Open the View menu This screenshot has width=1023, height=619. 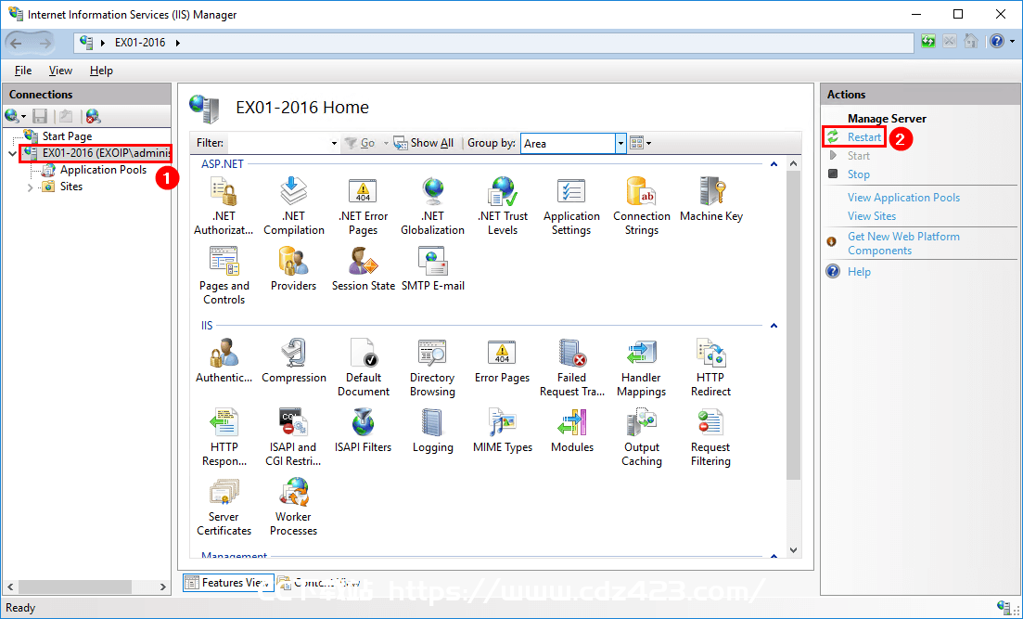[x=60, y=70]
